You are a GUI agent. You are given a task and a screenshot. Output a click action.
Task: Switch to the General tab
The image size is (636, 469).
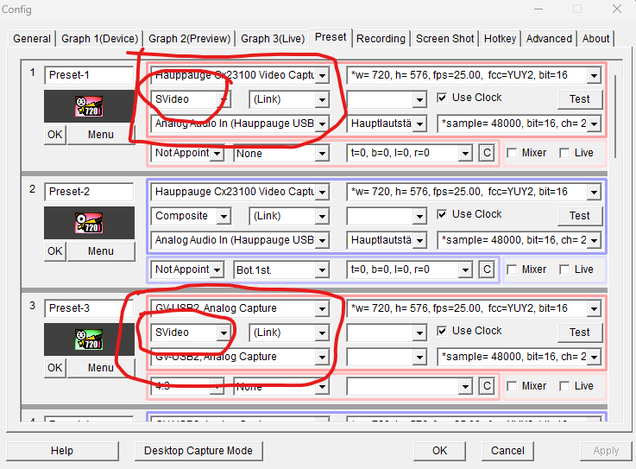point(32,39)
